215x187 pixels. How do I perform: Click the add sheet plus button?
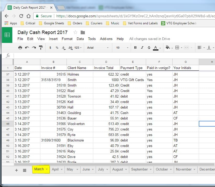pos(16,170)
